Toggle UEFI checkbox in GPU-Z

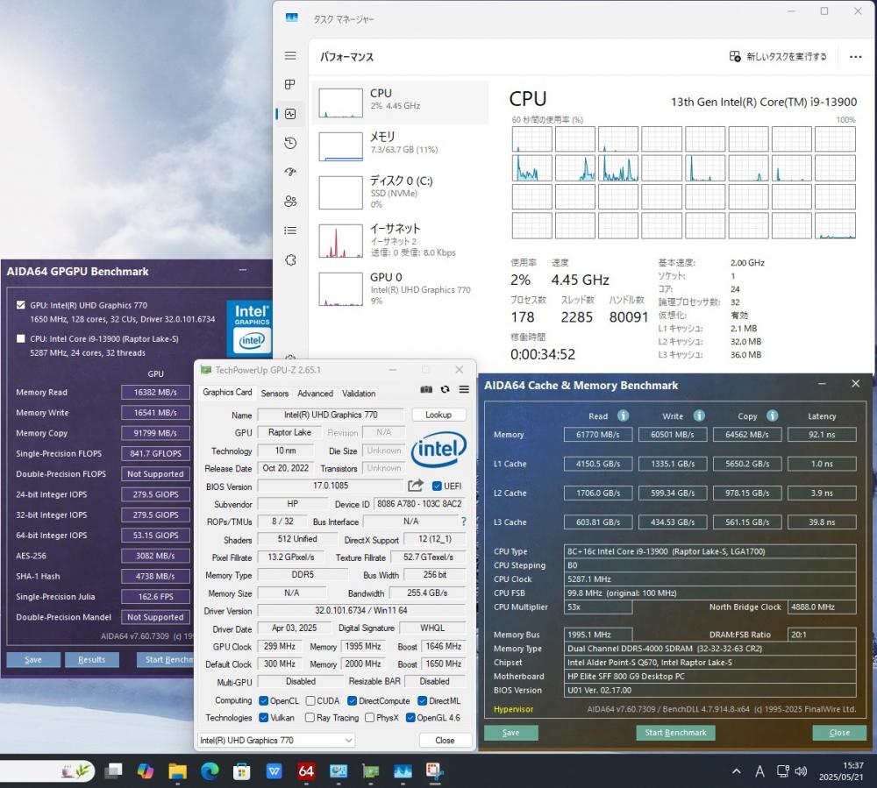coord(437,486)
